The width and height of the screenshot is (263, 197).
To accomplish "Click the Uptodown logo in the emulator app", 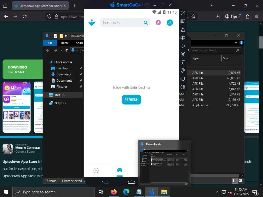I will [92, 23].
